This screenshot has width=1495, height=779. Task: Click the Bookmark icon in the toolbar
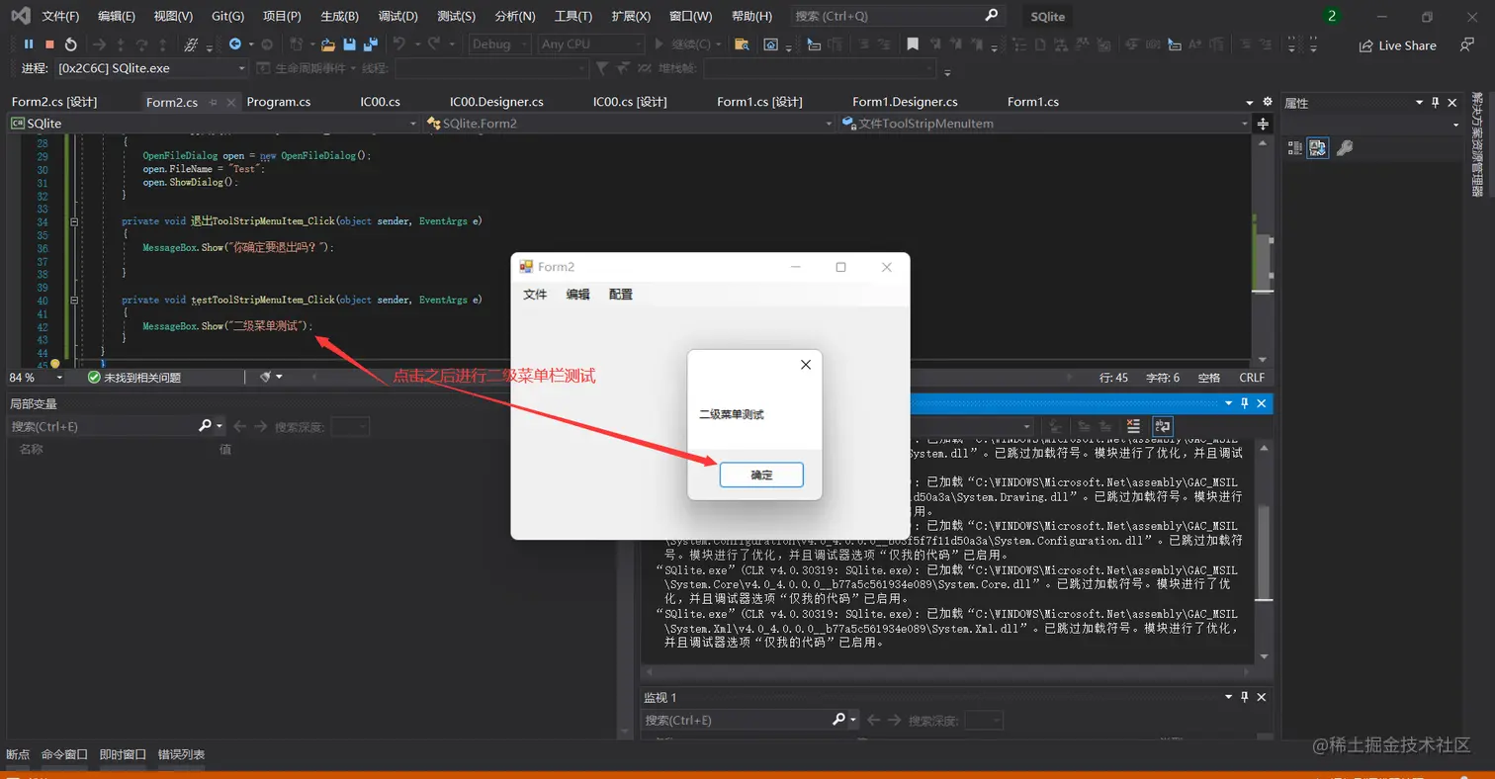(x=913, y=44)
